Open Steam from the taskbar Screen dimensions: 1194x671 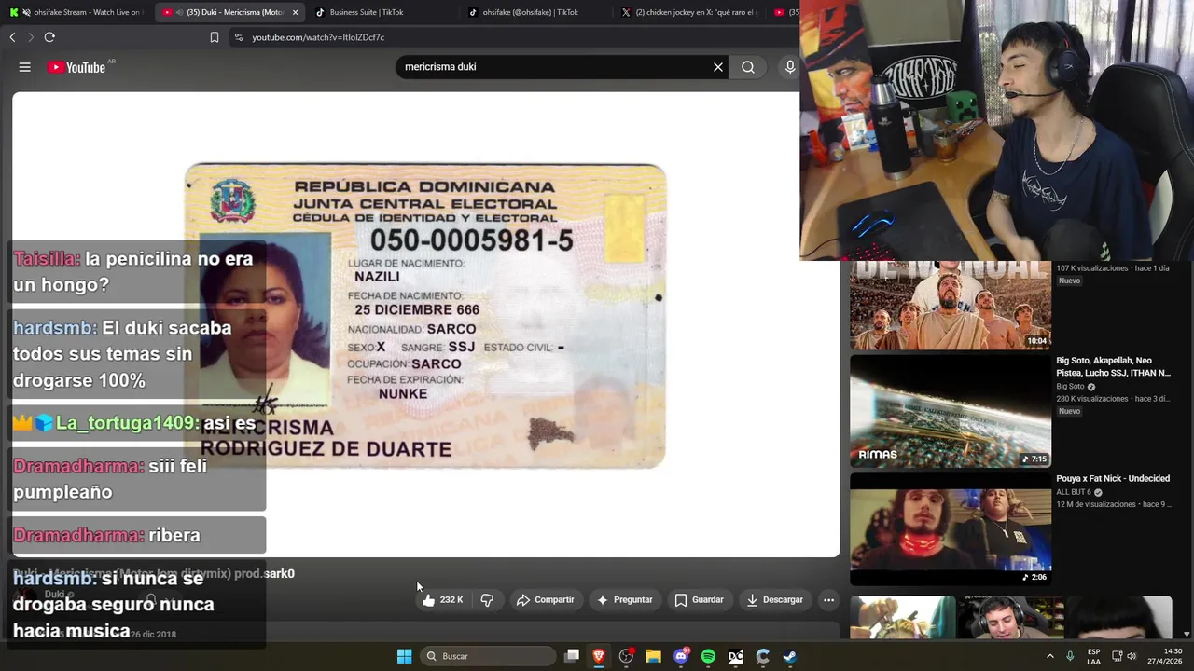point(789,656)
